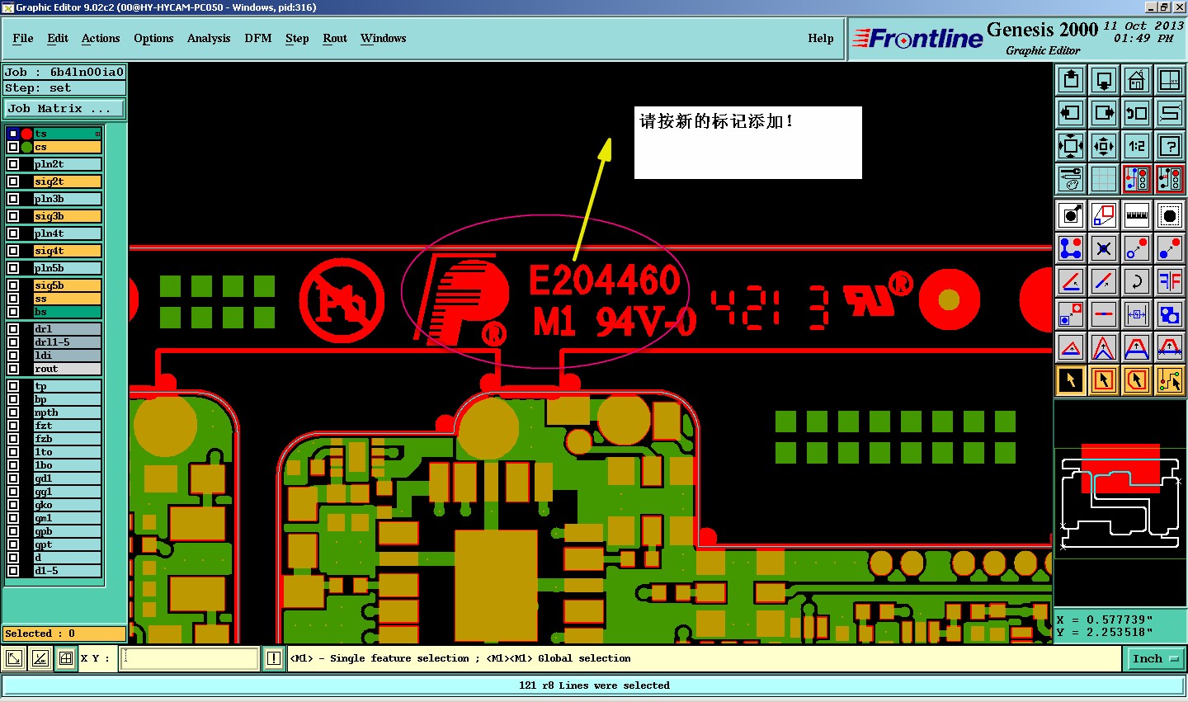Screen dimensions: 1188x702
Task: Click the S-shaped serpentine path icon
Action: pos(1170,113)
